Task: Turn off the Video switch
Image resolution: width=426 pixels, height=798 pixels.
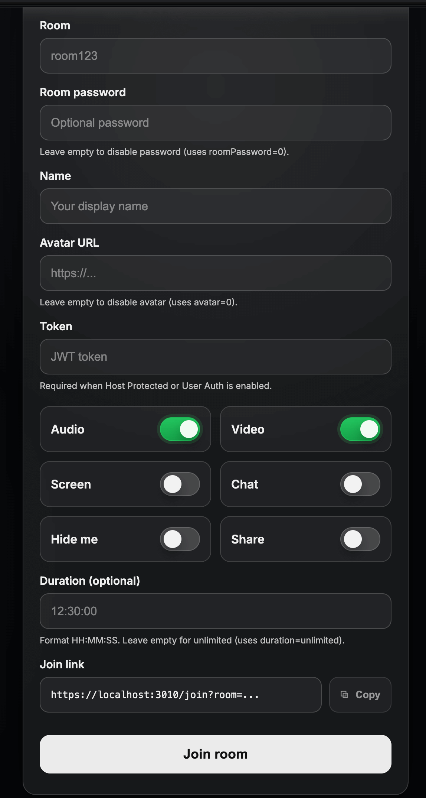Action: point(360,429)
